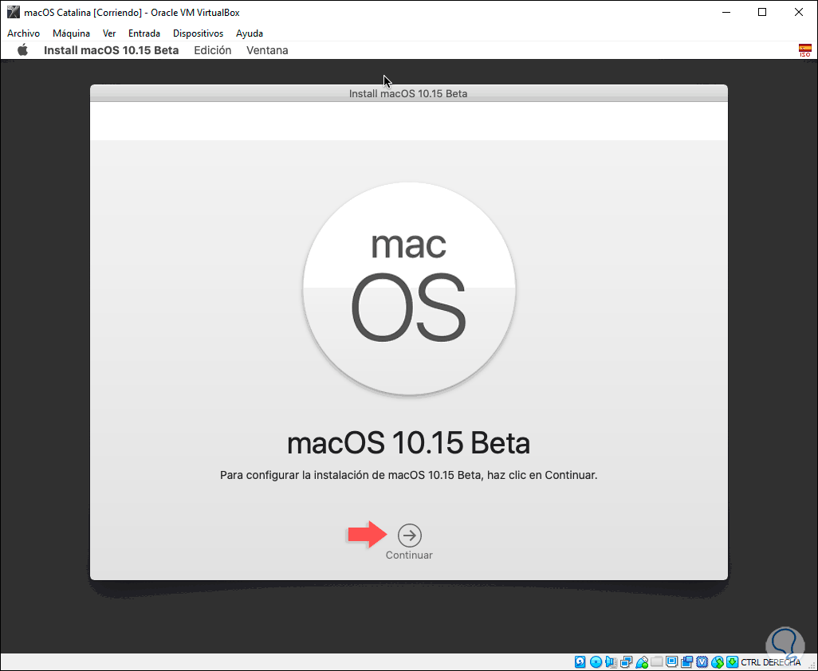Click the optical disc status icon
818x671 pixels.
click(596, 662)
